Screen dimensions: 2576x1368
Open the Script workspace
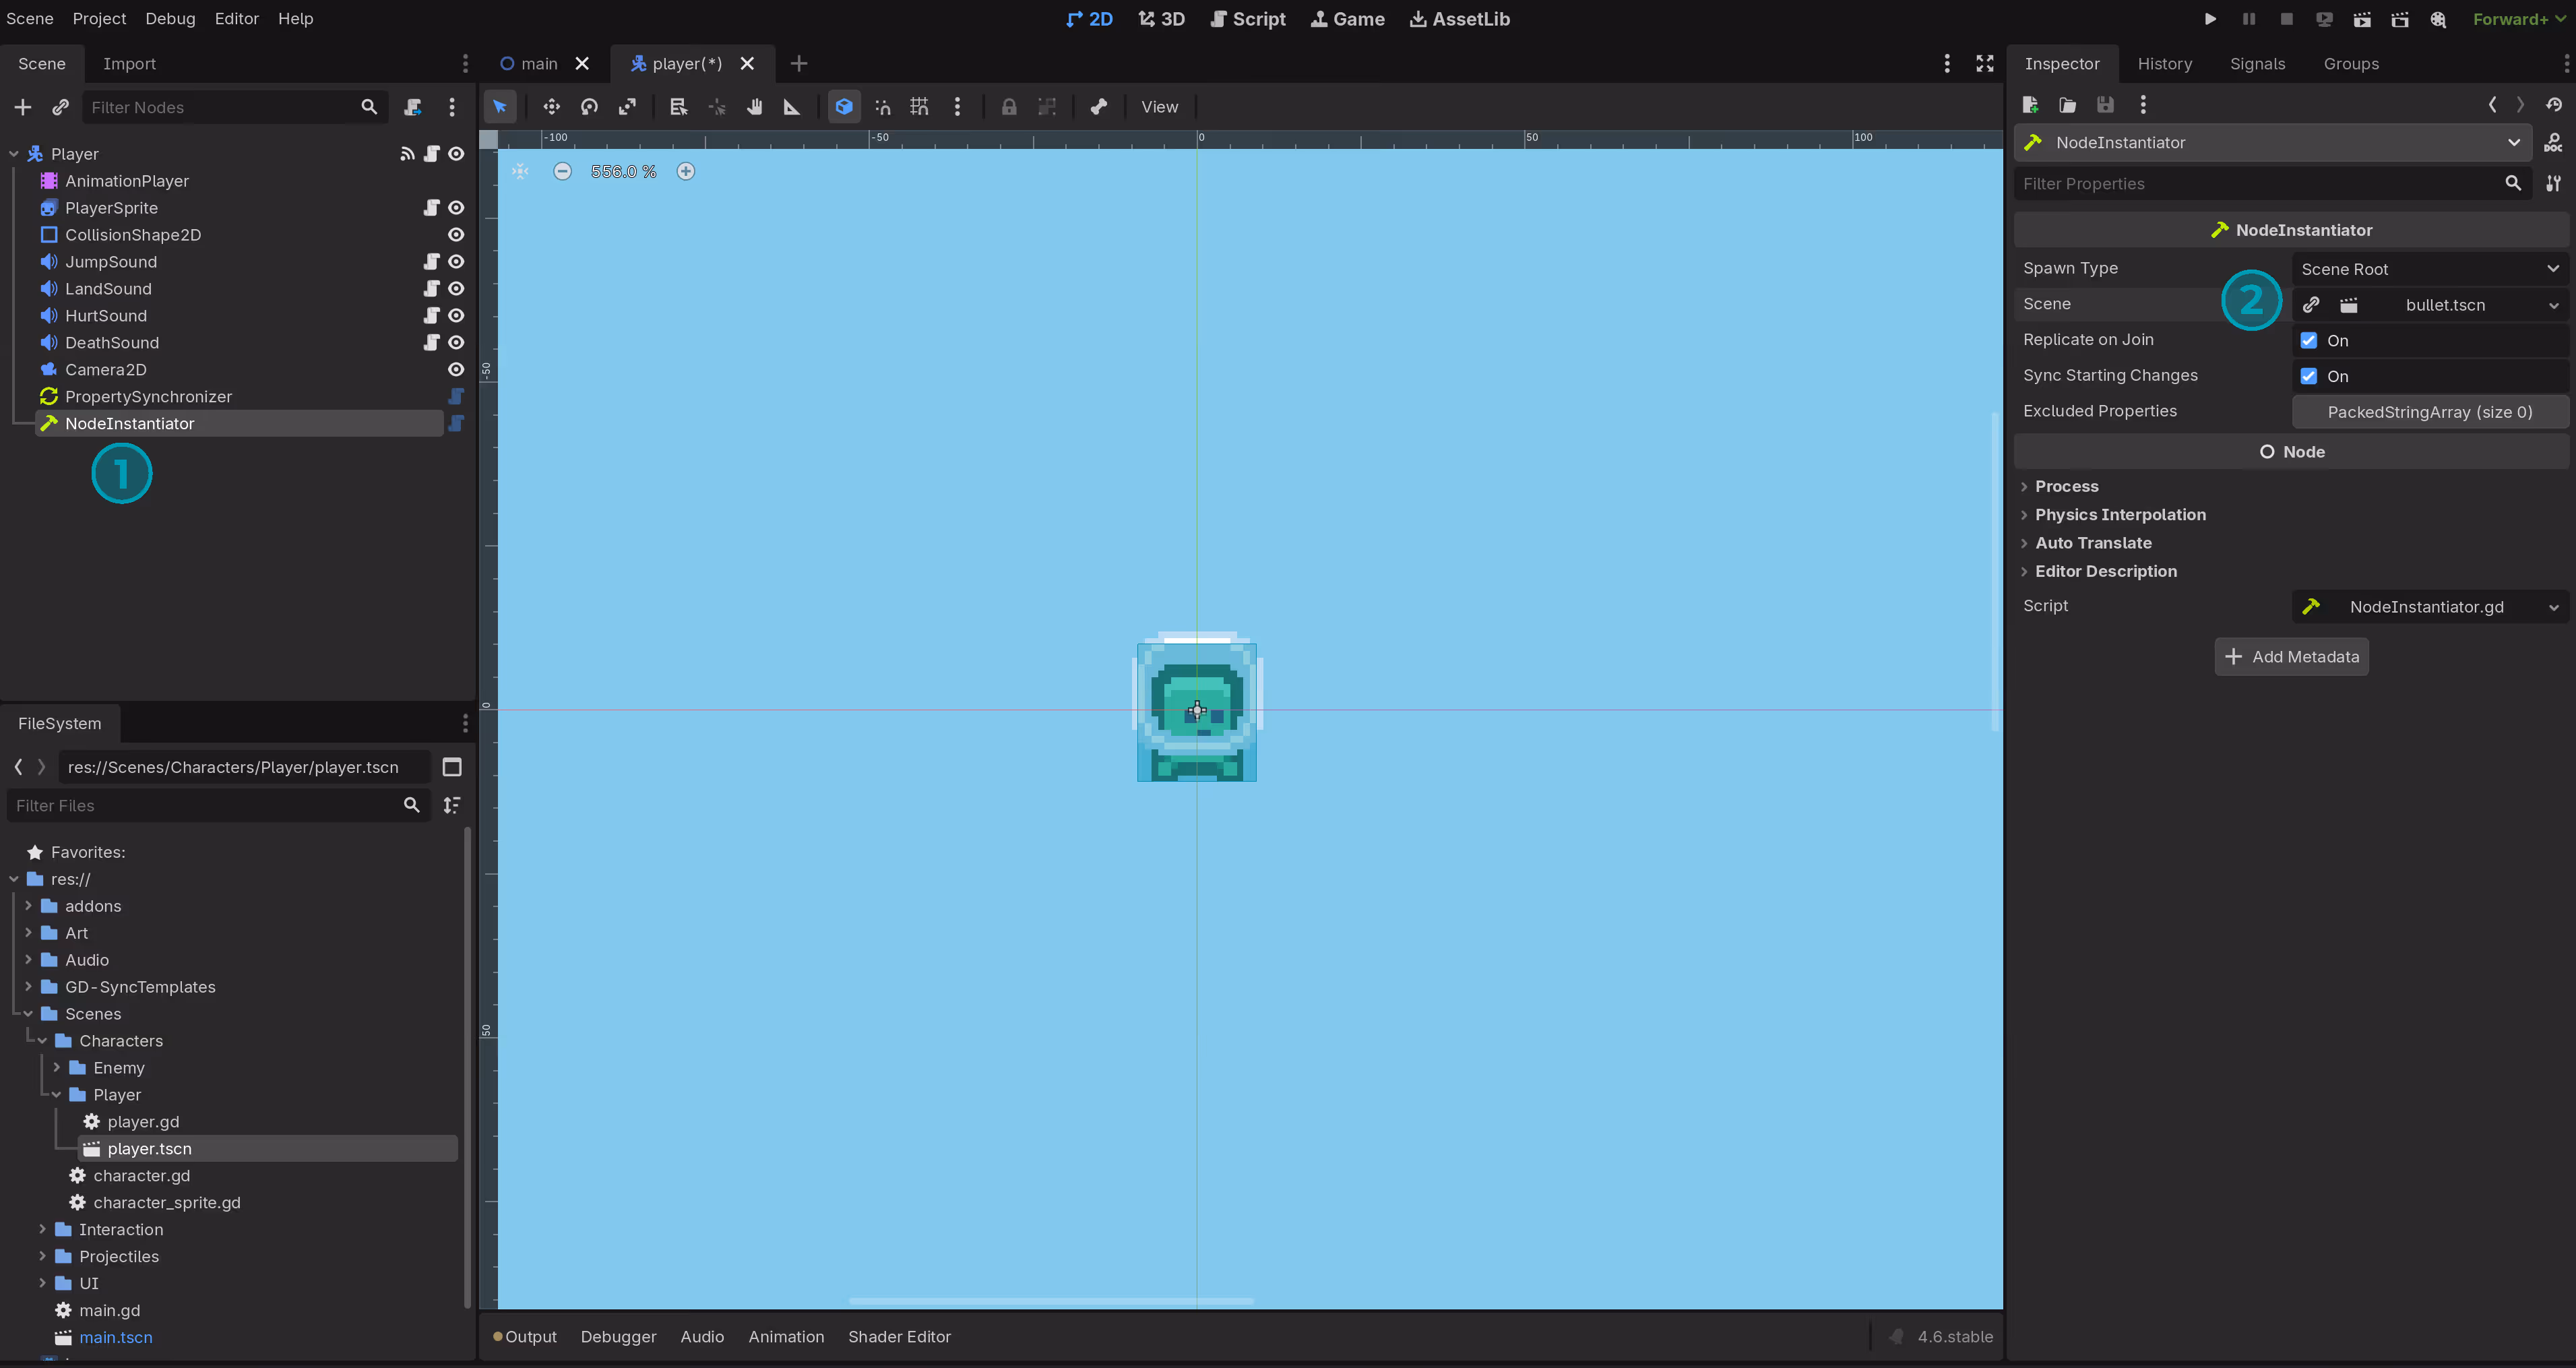(x=1247, y=19)
